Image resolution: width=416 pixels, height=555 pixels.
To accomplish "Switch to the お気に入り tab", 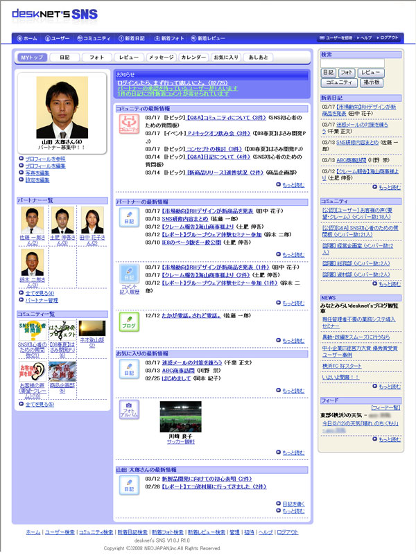I will click(x=226, y=58).
